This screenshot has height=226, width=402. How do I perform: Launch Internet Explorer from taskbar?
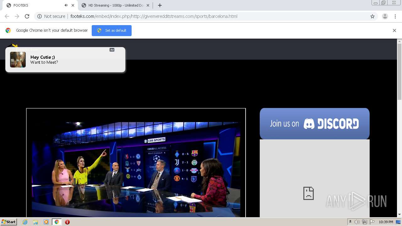(25, 222)
